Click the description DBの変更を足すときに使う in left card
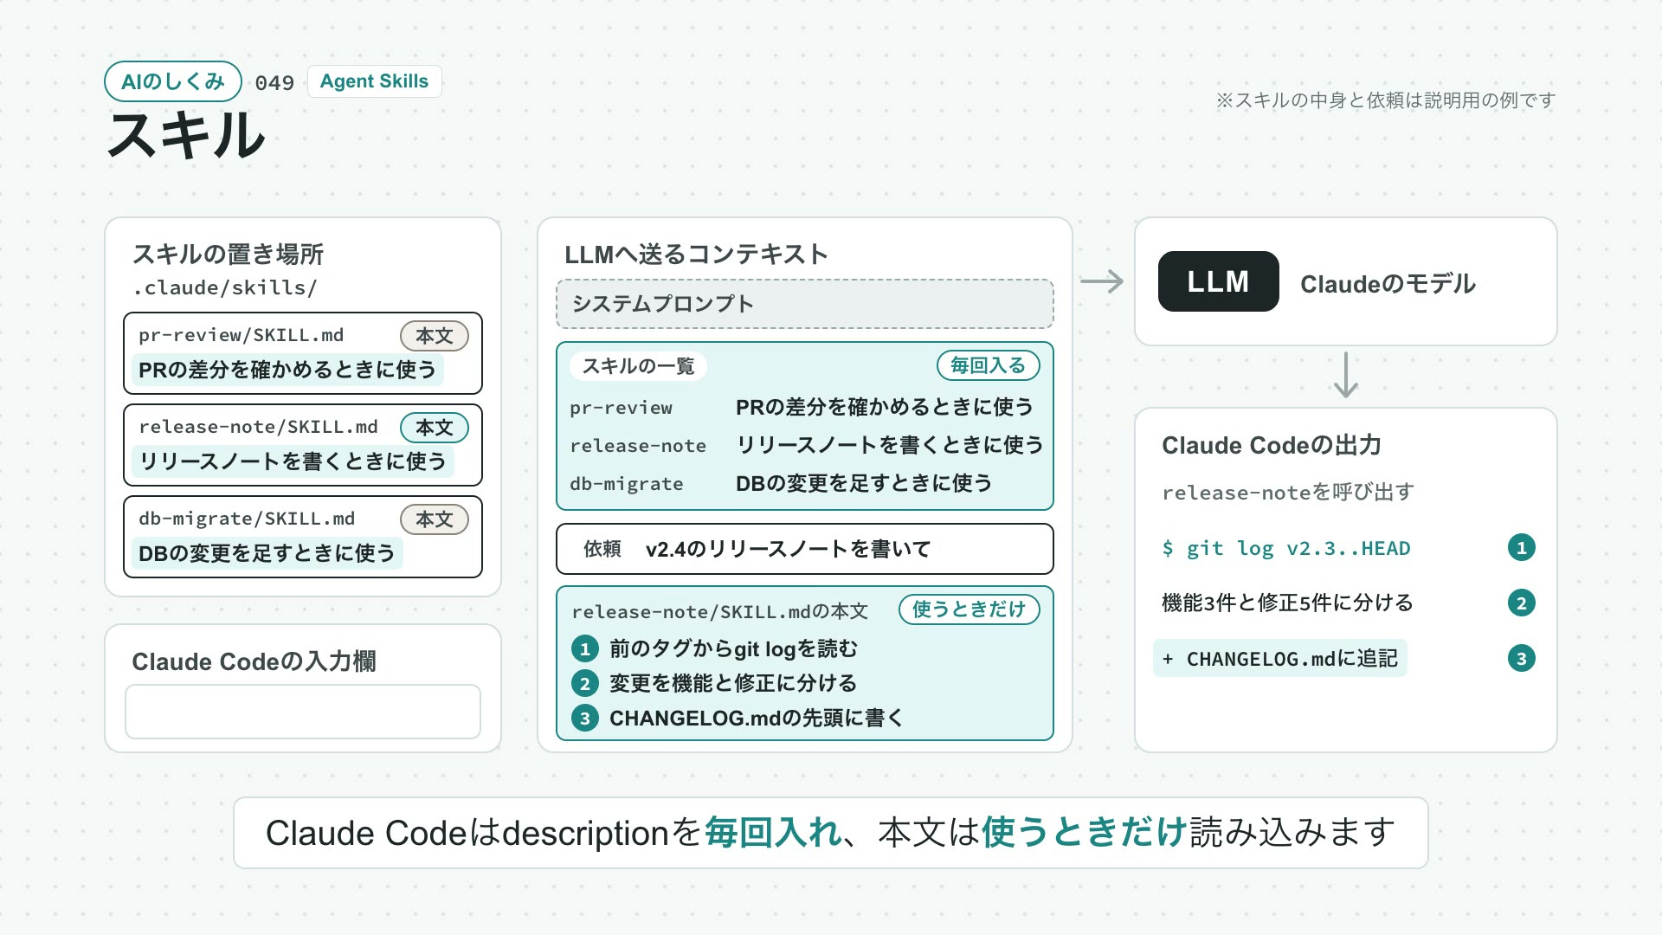 pos(267,553)
